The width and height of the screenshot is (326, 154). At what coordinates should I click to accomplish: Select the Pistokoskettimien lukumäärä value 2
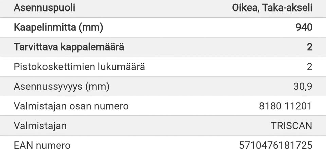(x=309, y=67)
